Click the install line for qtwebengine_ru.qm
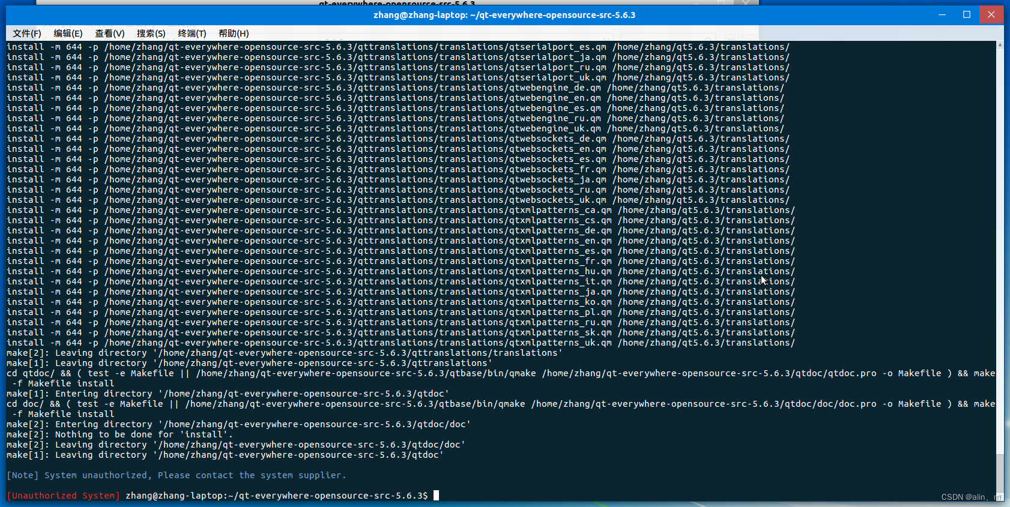This screenshot has height=507, width=1010. tap(396, 118)
